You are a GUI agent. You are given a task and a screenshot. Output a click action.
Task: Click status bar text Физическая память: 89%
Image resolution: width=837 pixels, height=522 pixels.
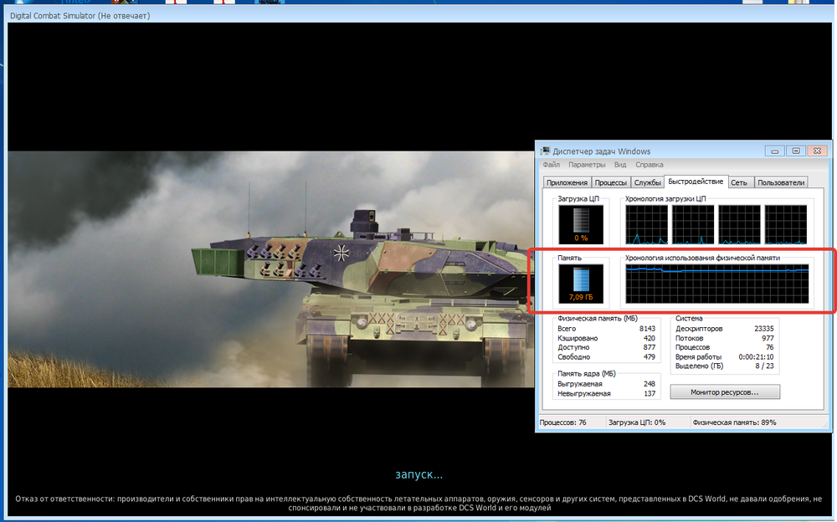pyautogui.click(x=735, y=422)
